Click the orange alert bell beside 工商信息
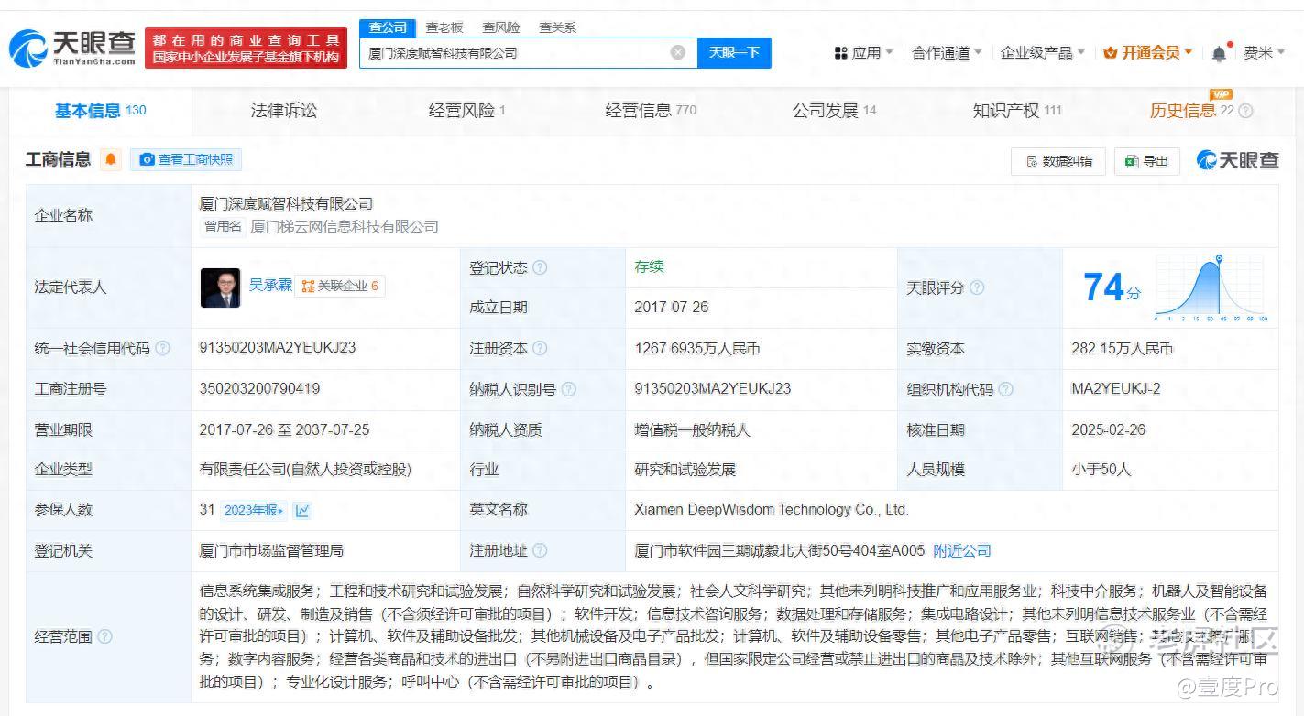 (111, 159)
